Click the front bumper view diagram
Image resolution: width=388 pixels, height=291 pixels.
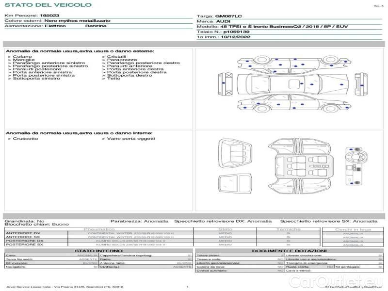click(226, 85)
